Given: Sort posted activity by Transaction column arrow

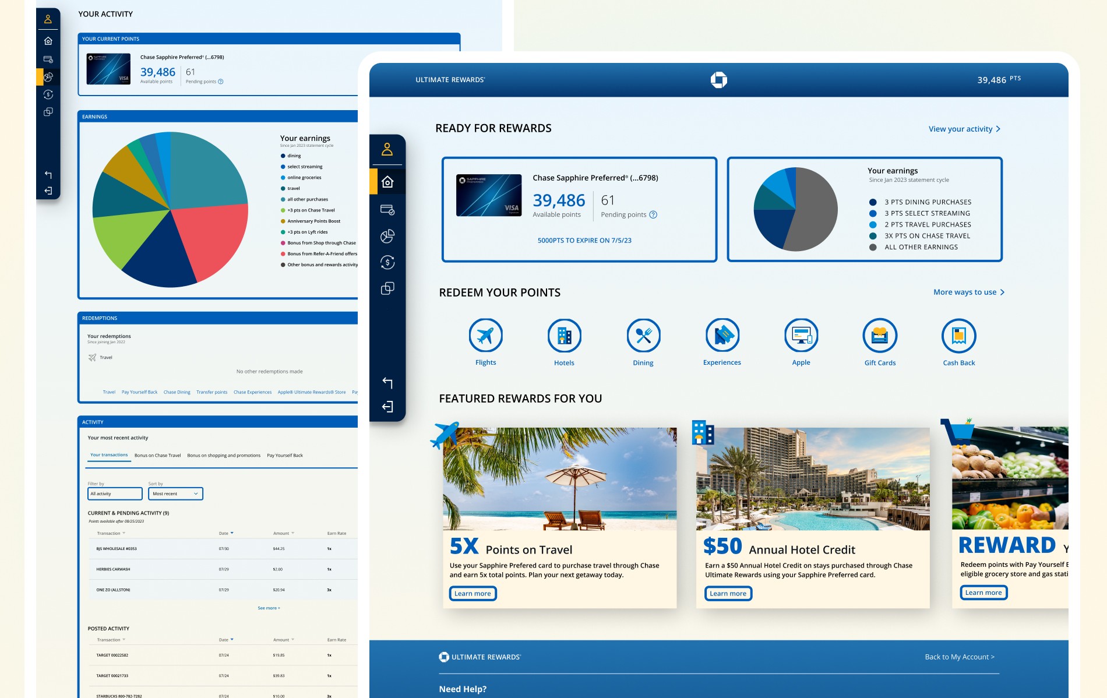Looking at the screenshot, I should click(124, 640).
